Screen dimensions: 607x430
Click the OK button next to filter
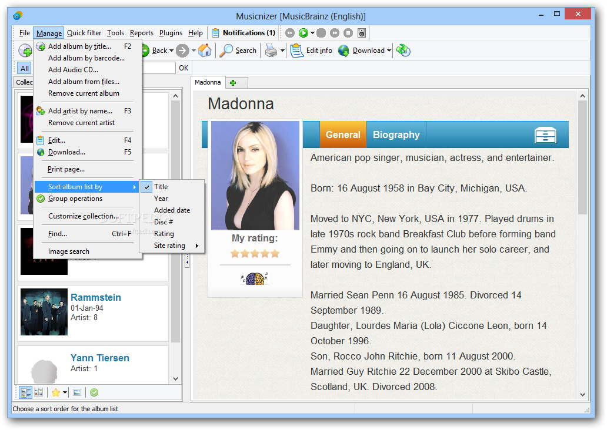[184, 68]
